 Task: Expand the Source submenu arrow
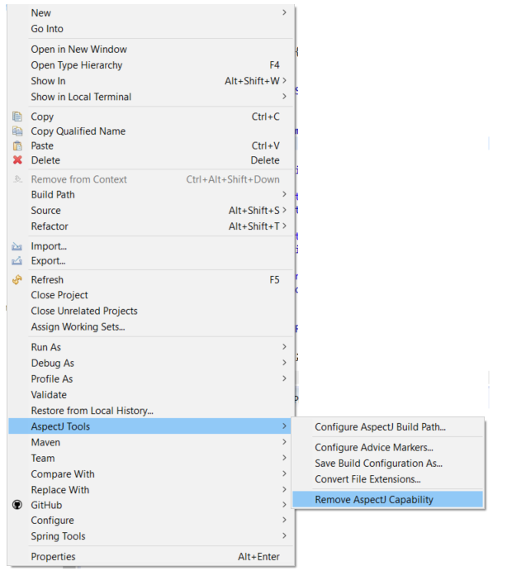point(284,210)
